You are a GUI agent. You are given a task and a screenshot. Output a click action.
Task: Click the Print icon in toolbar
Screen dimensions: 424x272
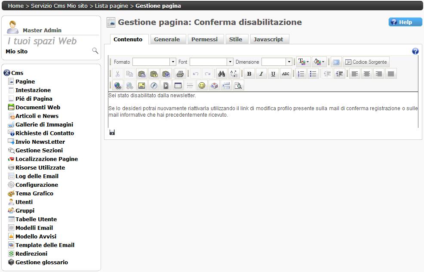(x=180, y=74)
